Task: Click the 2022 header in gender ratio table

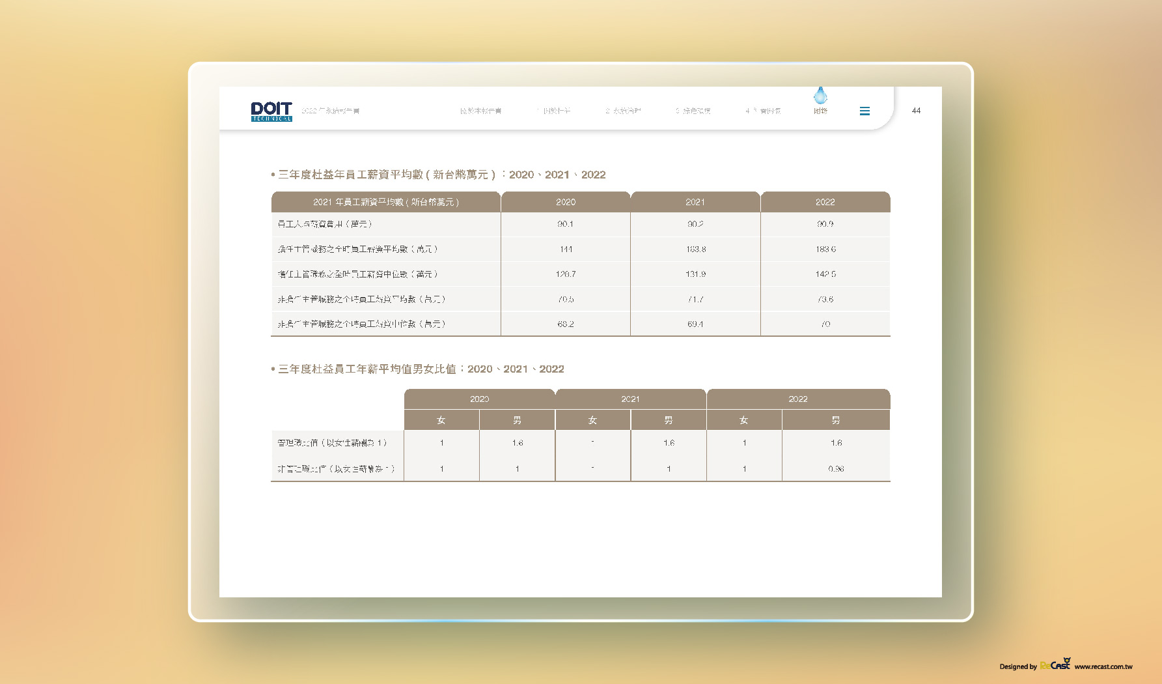Action: [x=798, y=399]
